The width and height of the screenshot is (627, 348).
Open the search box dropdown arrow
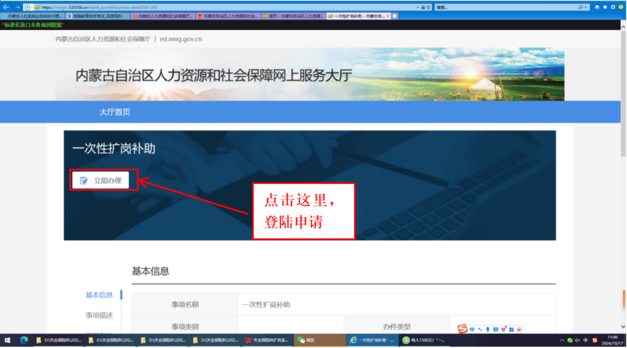pyautogui.click(x=586, y=7)
